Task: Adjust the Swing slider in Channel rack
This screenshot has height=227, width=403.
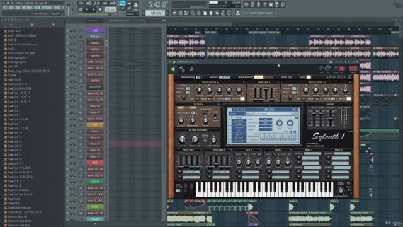Action: pos(148,20)
